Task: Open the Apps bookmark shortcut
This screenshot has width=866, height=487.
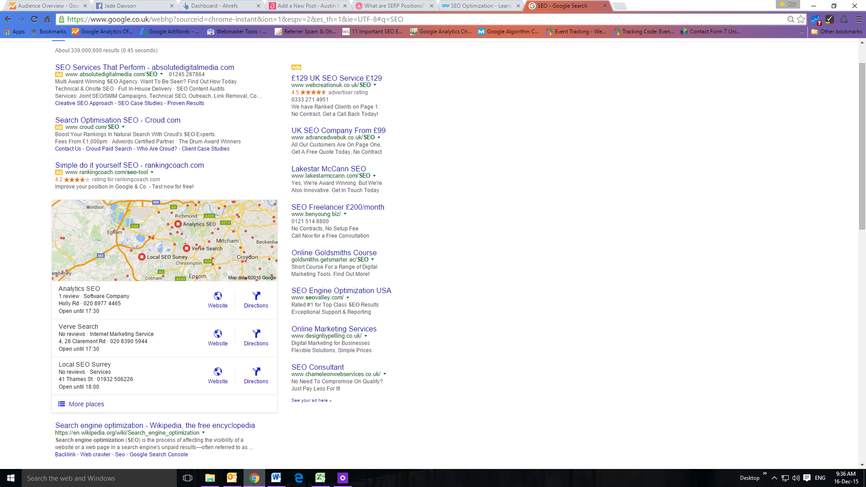Action: 14,32
